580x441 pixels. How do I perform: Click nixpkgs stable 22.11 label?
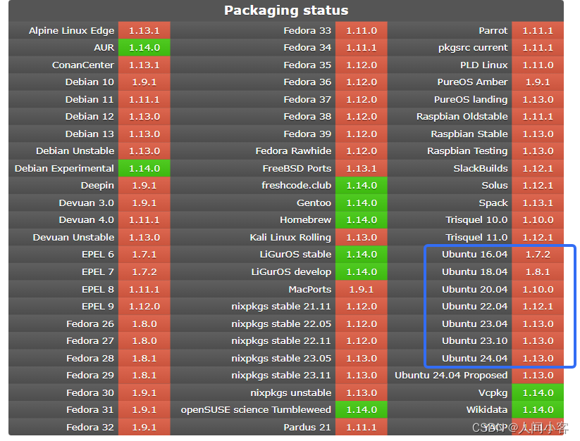tap(281, 340)
